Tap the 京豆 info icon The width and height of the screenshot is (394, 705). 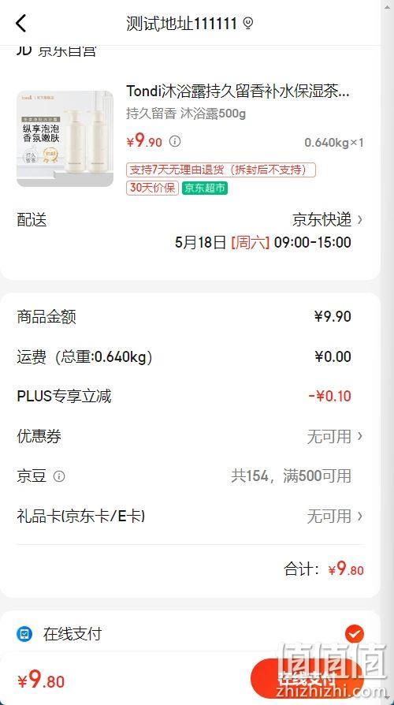click(x=59, y=476)
